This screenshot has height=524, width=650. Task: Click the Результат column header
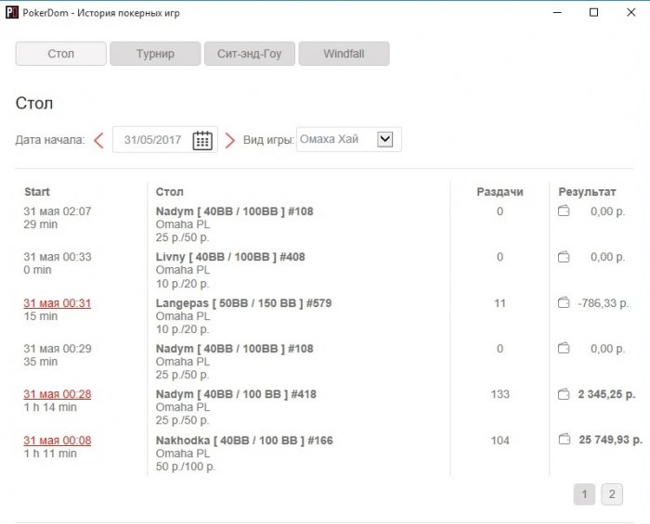pos(587,192)
